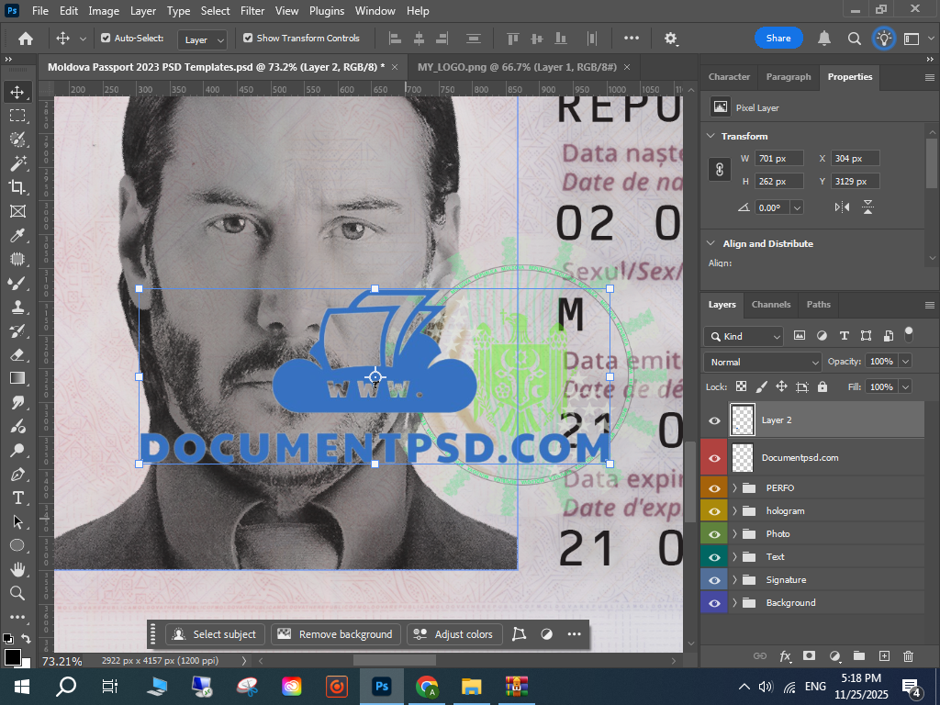The width and height of the screenshot is (940, 705).
Task: Toggle the Show Transform Controls checkbox
Action: tap(248, 39)
